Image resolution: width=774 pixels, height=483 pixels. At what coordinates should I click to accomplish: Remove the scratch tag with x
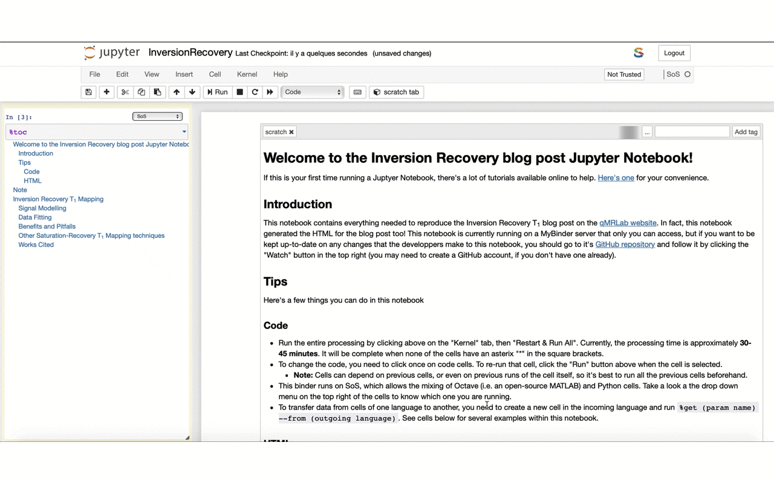(x=291, y=132)
